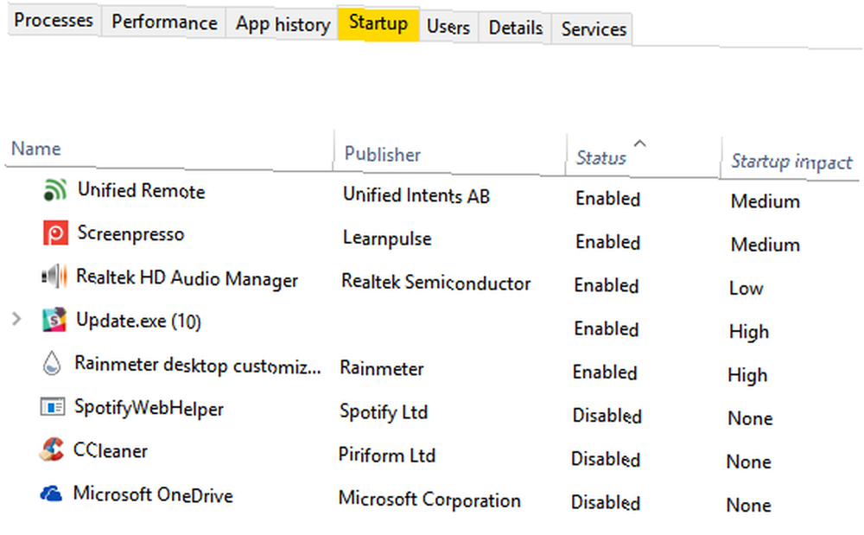
Task: Select the Realtek HD Audio Manager name
Action: pyautogui.click(x=187, y=278)
